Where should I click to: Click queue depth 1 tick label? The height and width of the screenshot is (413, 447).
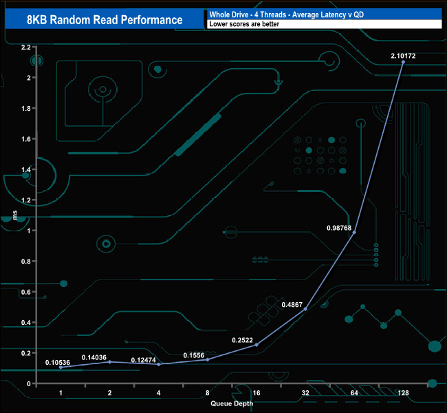click(61, 392)
